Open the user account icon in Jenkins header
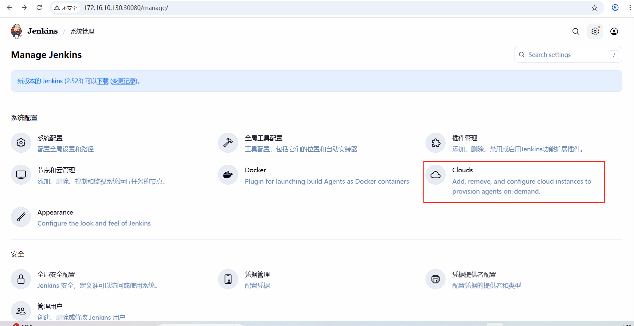The image size is (634, 326). click(x=614, y=31)
